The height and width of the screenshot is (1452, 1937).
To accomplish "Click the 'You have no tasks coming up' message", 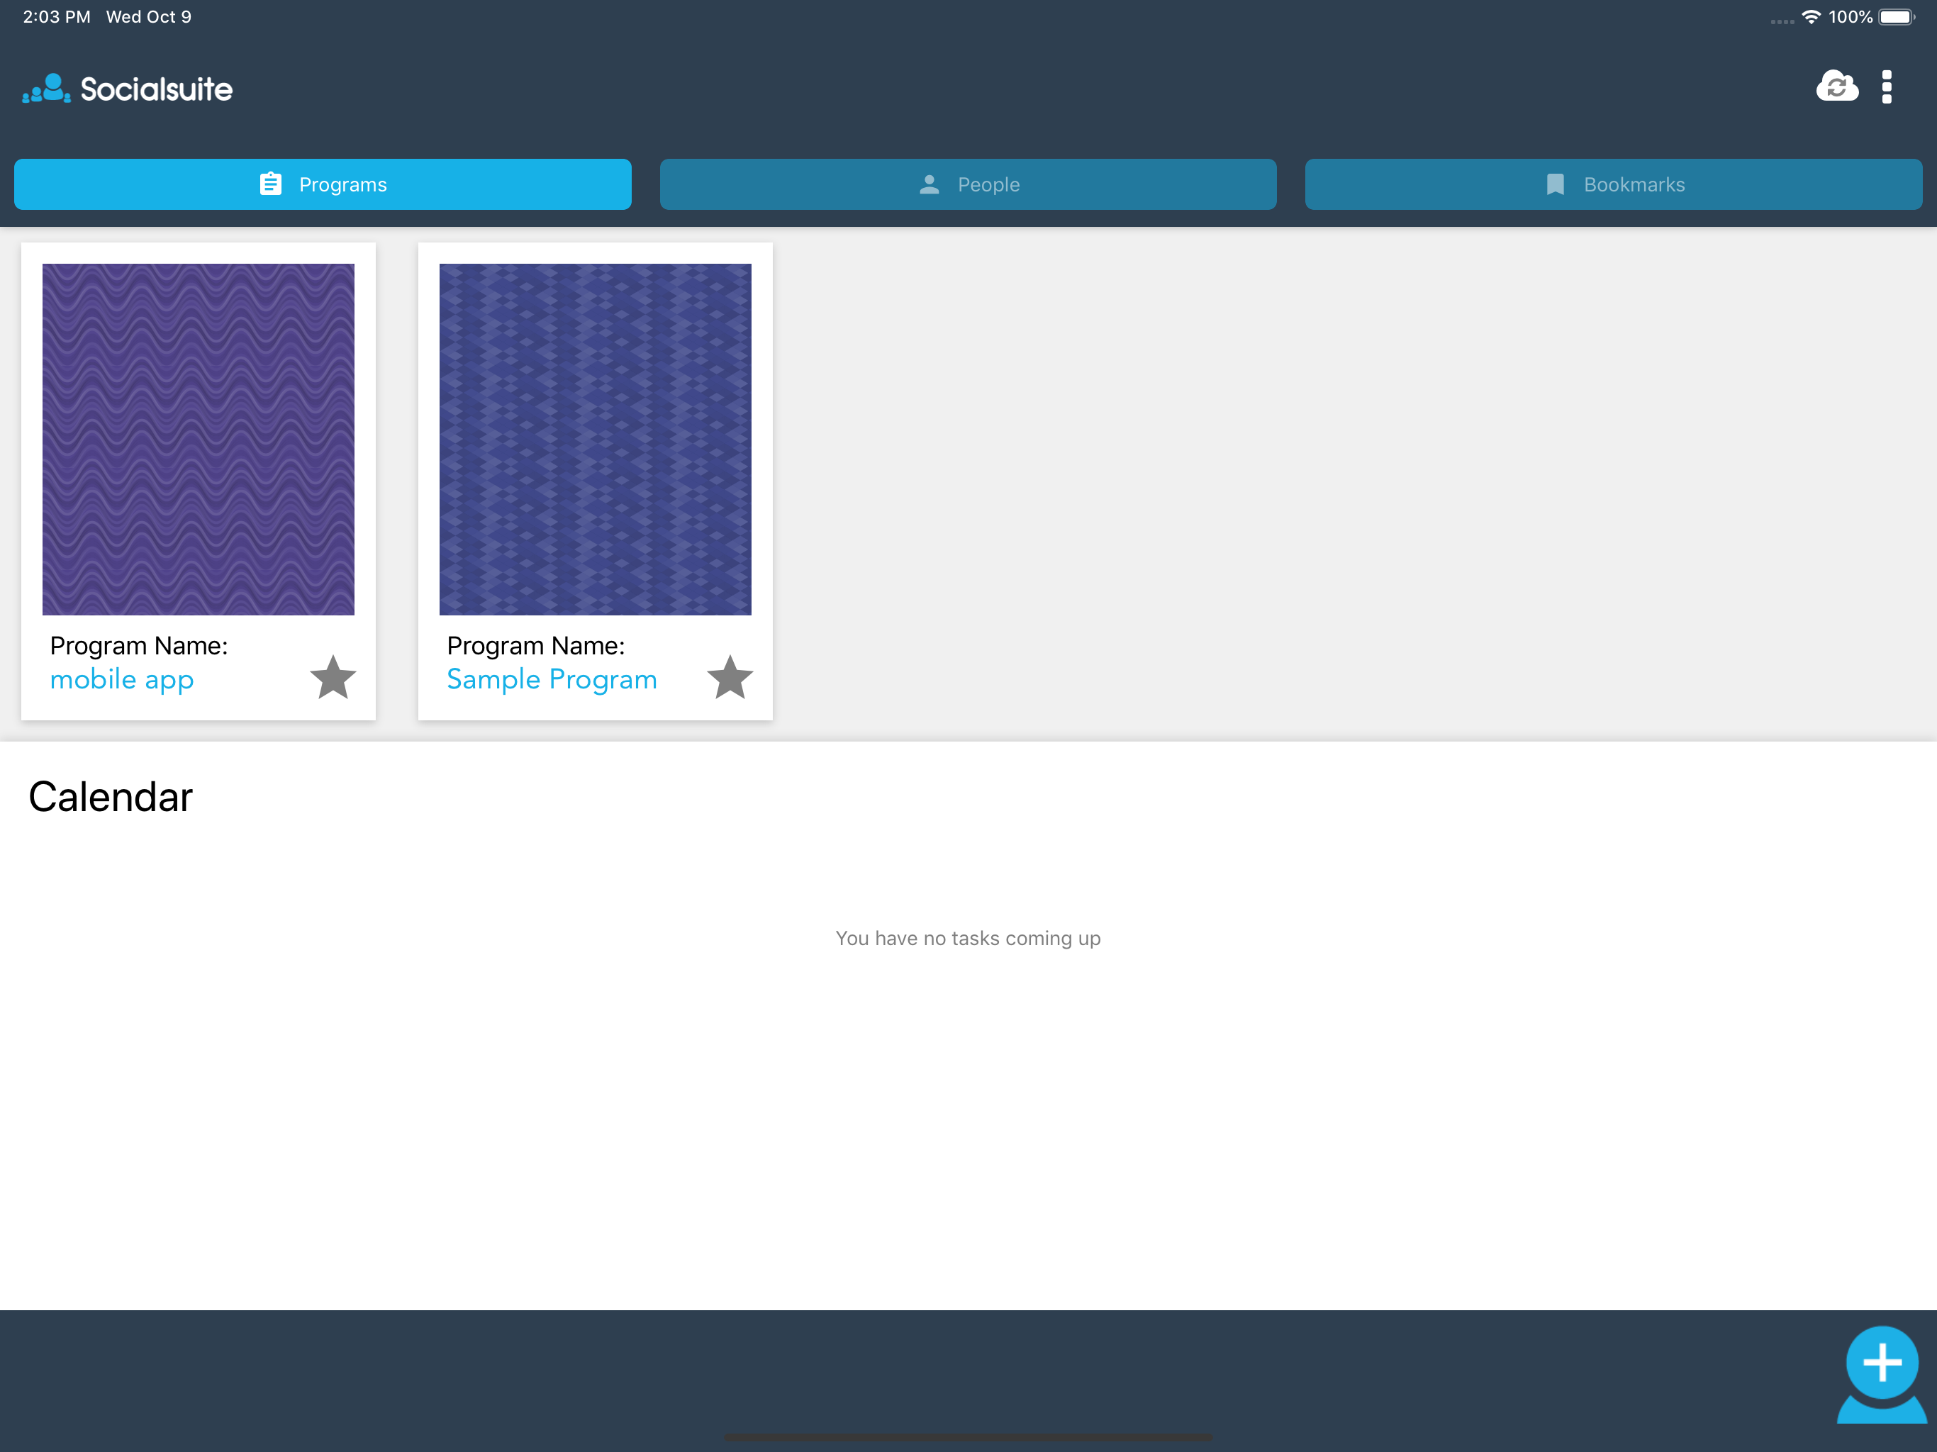I will [968, 938].
